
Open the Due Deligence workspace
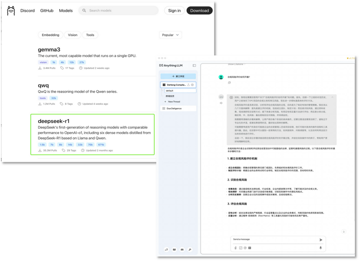point(178,109)
